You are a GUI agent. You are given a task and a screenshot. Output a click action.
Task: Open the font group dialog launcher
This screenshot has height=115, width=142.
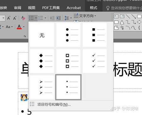pos(25,36)
